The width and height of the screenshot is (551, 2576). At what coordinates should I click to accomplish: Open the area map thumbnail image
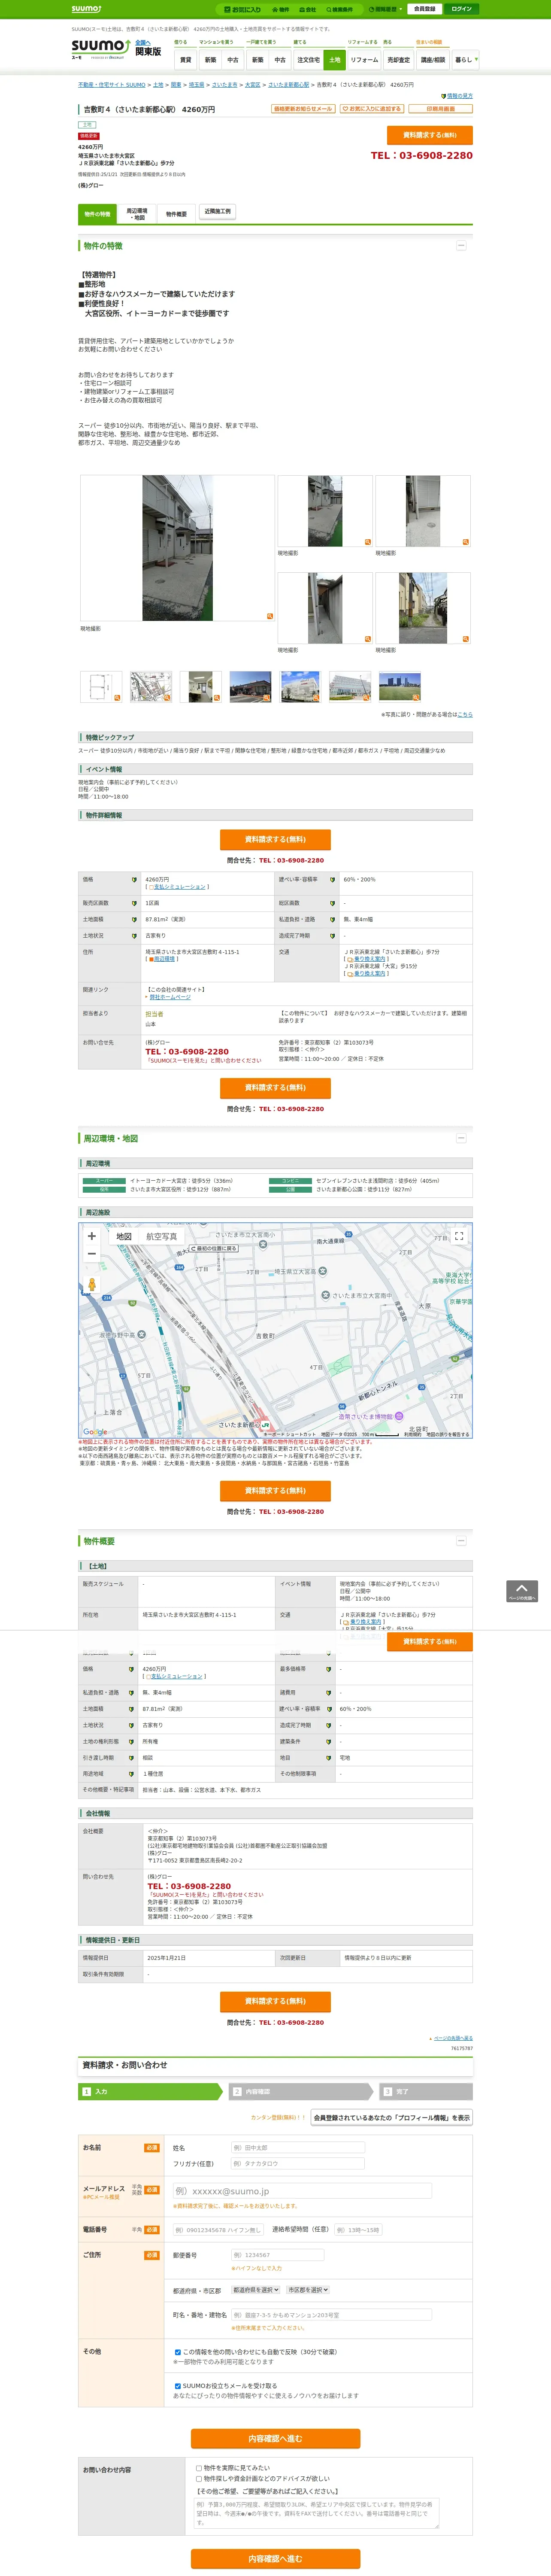tap(151, 687)
